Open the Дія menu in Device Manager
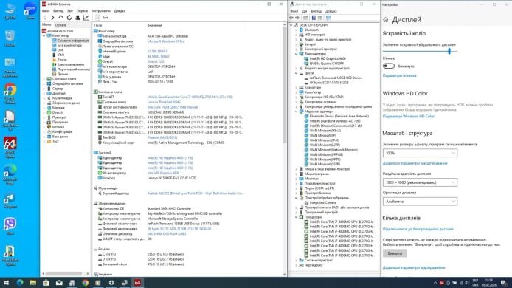 pyautogui.click(x=305, y=11)
